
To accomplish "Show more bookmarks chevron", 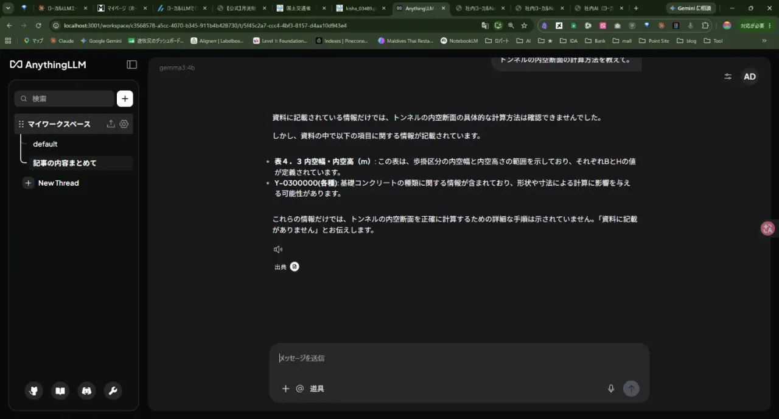I will [764, 41].
